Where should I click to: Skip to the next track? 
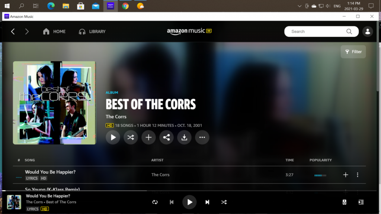(207, 202)
